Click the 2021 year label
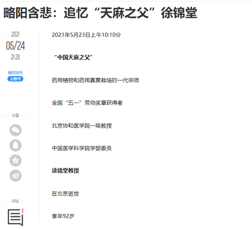Viewport: 252px width, 229px height. pos(16,34)
